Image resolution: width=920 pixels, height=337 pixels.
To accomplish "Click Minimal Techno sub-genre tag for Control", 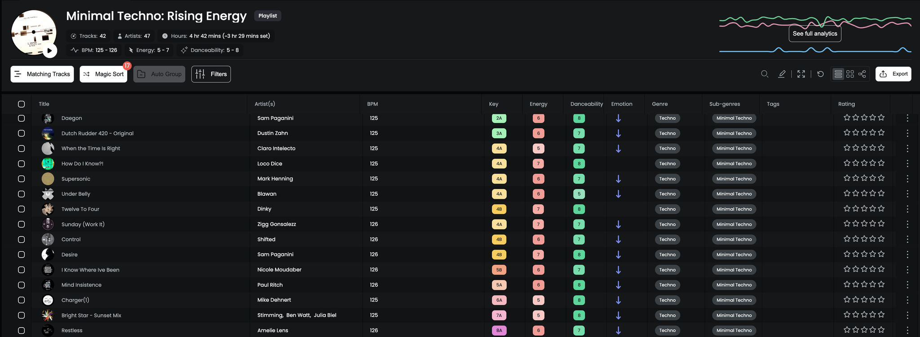I will tap(734, 239).
